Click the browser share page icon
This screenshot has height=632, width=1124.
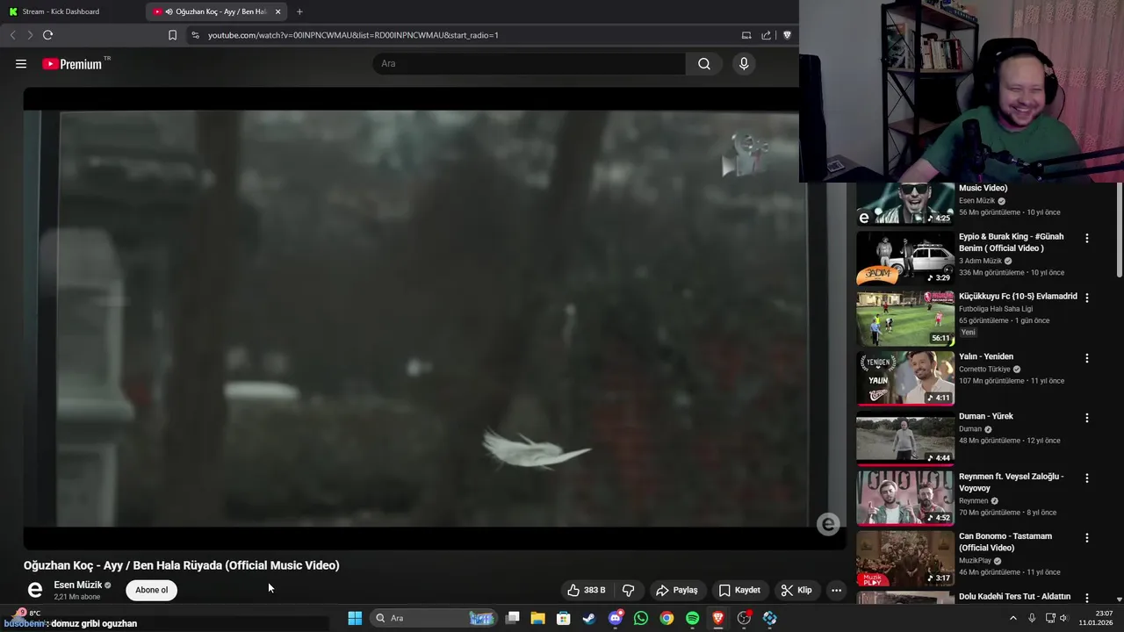pos(766,35)
